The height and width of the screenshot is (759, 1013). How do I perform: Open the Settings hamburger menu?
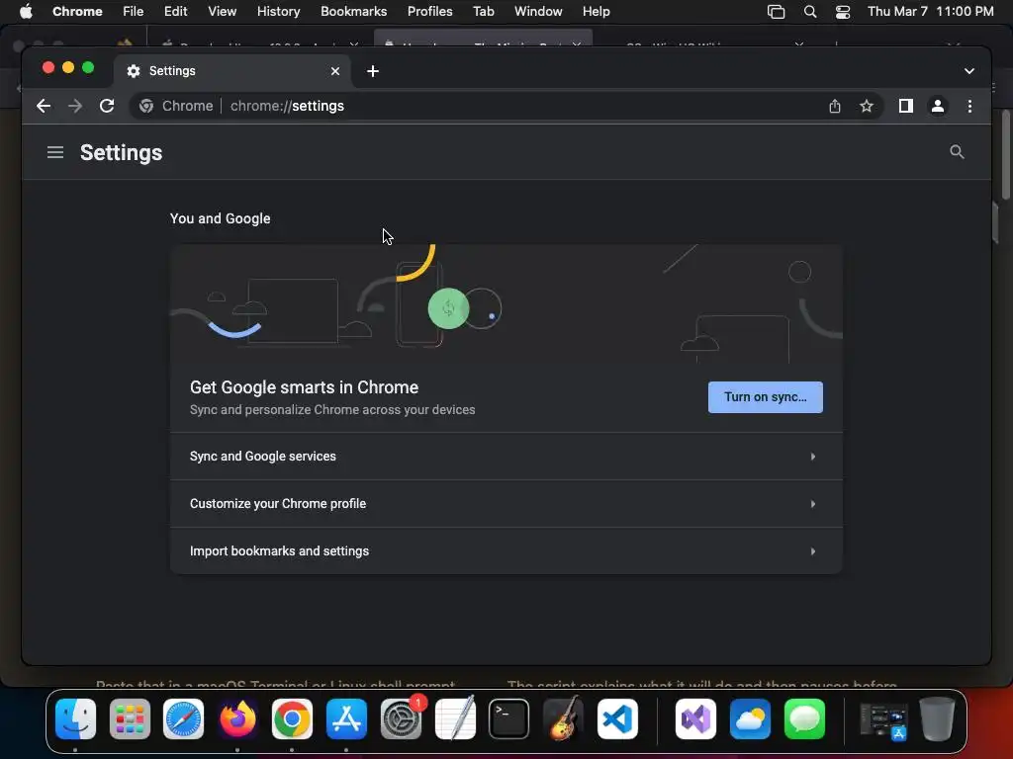pyautogui.click(x=55, y=152)
